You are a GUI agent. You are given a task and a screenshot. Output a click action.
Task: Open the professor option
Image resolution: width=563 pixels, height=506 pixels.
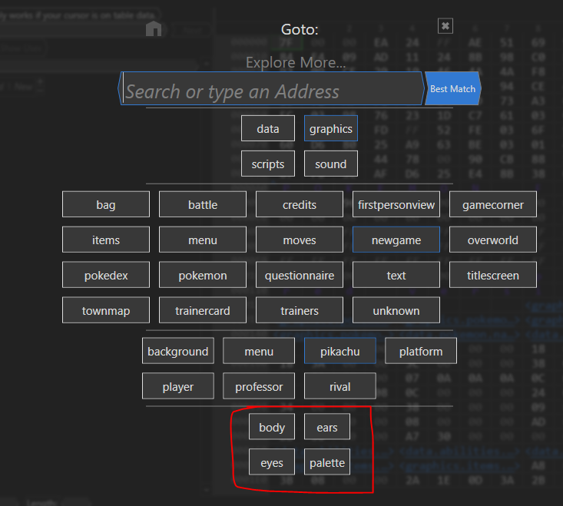coord(259,386)
